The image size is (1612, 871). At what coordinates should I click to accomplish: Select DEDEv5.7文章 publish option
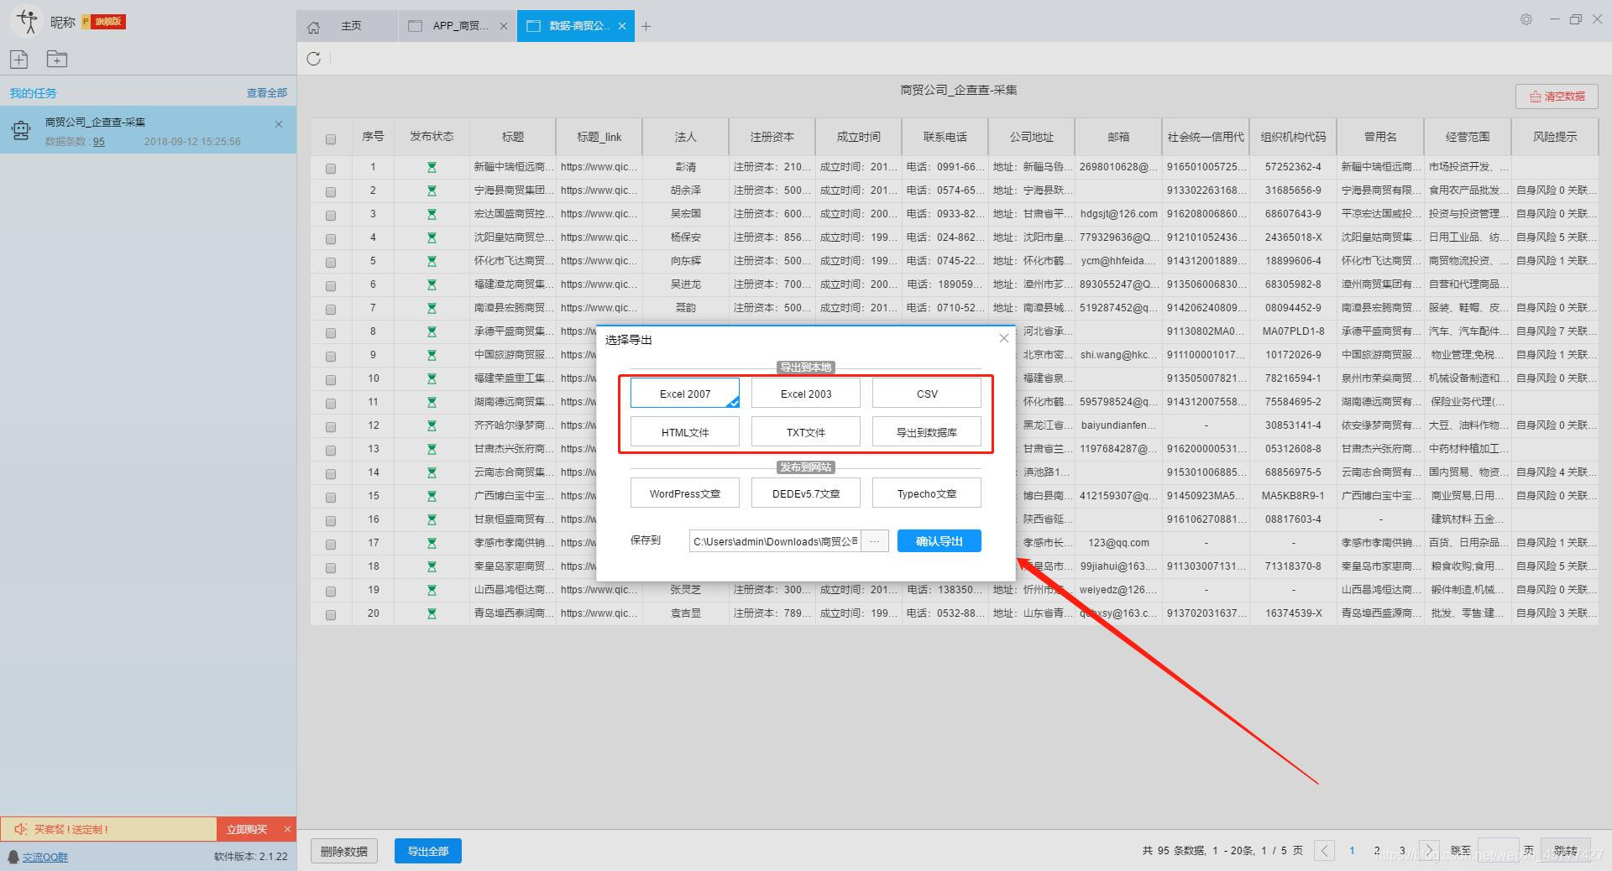[x=806, y=493]
